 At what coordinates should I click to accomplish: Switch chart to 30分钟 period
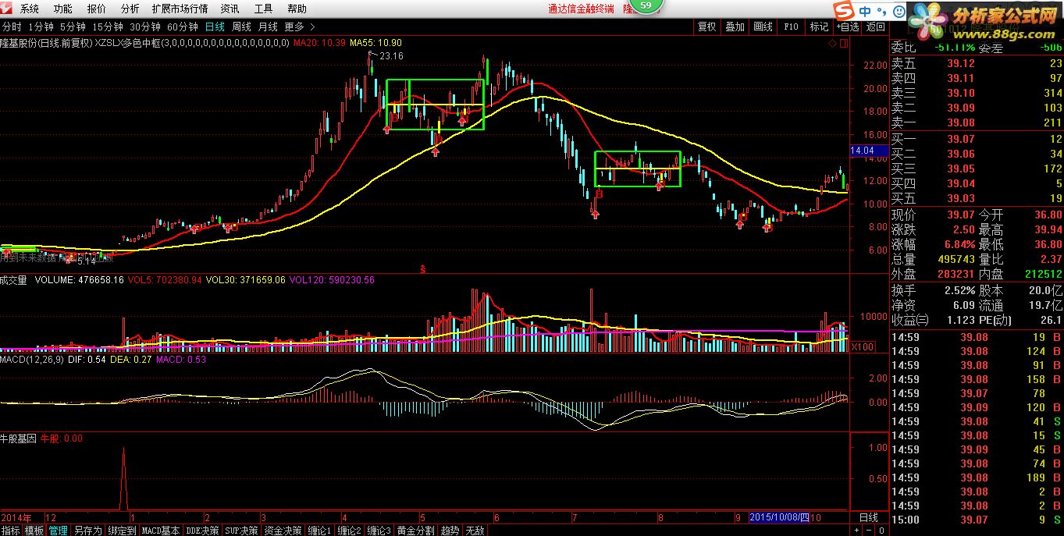click(x=145, y=27)
